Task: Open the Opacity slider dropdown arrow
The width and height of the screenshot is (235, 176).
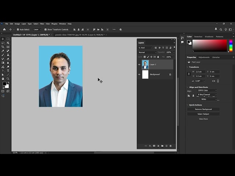Action: pos(174,52)
